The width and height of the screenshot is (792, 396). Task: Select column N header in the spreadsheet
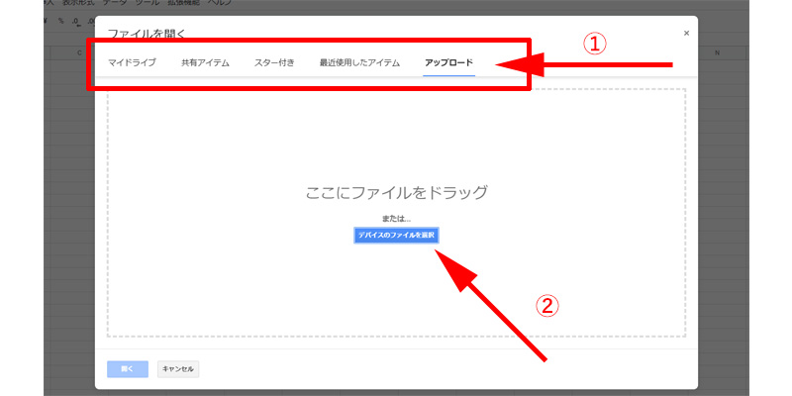tap(716, 52)
